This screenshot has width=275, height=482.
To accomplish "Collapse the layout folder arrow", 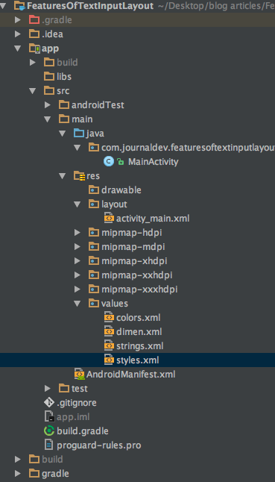I will [x=77, y=204].
